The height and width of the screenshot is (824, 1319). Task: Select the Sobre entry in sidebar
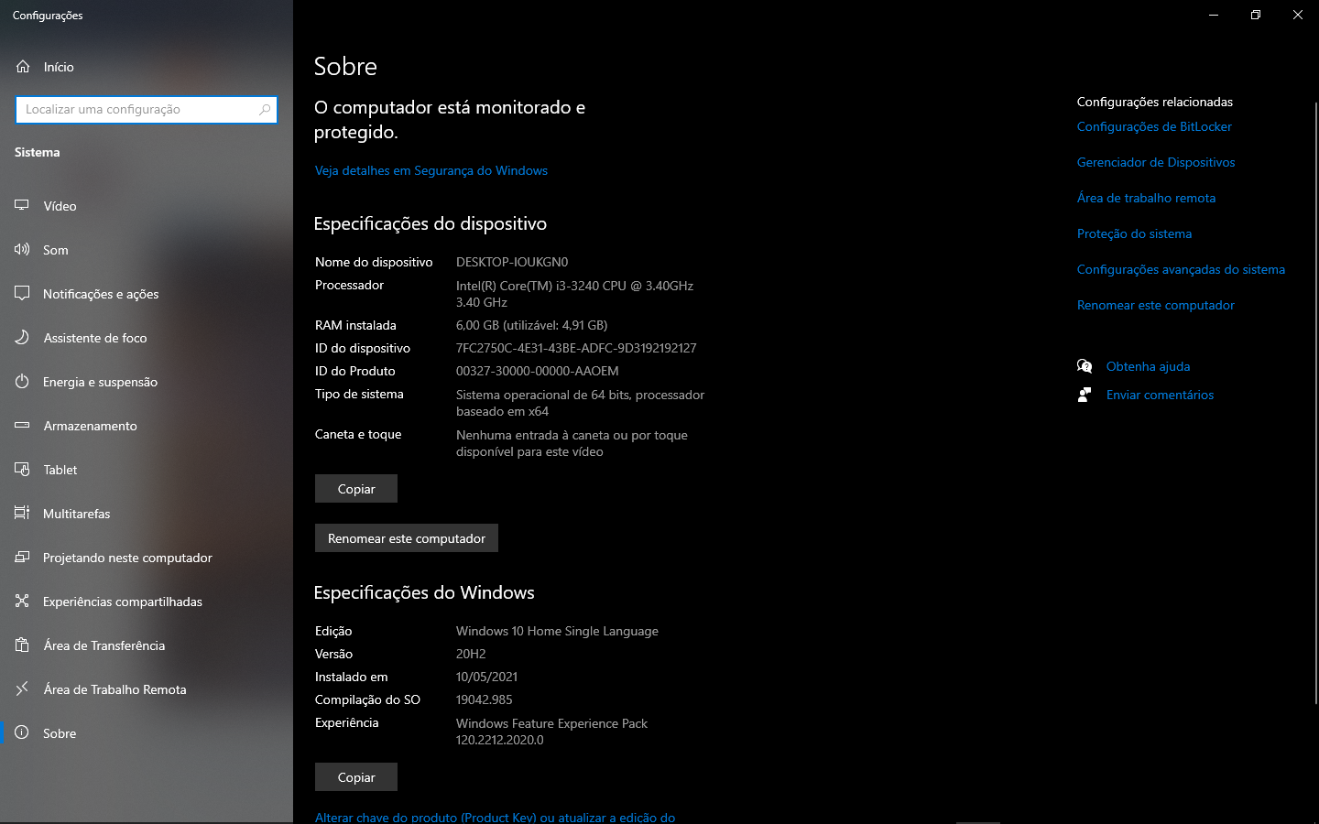pos(147,733)
